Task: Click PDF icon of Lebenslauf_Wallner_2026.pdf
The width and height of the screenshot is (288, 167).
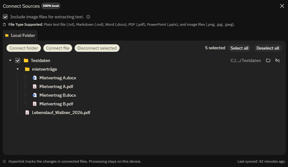Action: coord(27,112)
